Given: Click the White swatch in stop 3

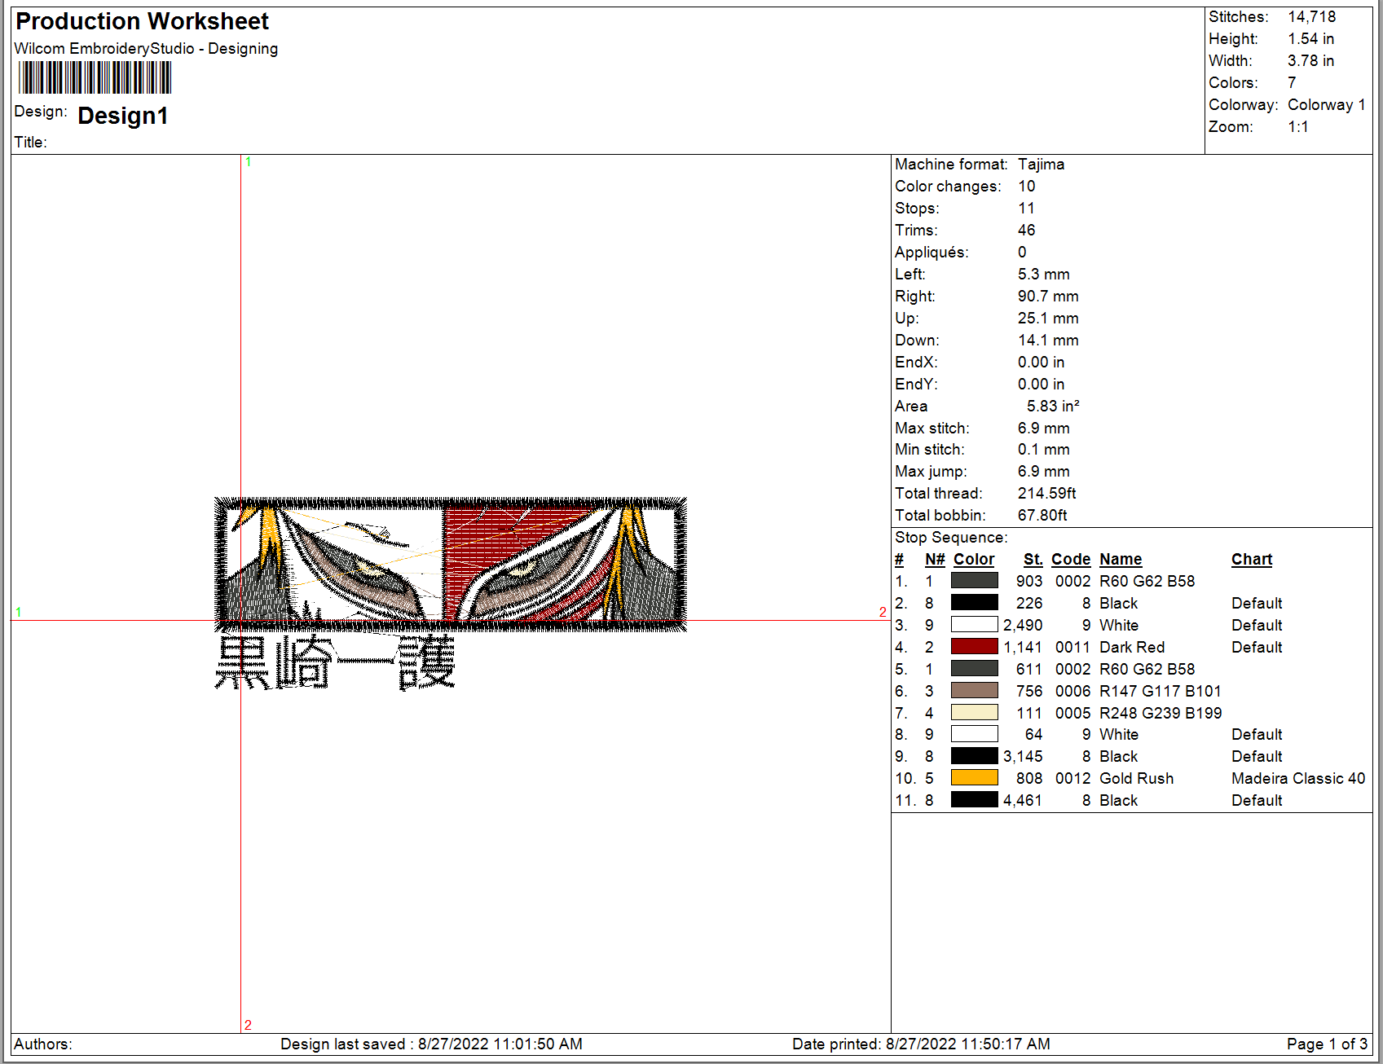Looking at the screenshot, I should point(974,624).
